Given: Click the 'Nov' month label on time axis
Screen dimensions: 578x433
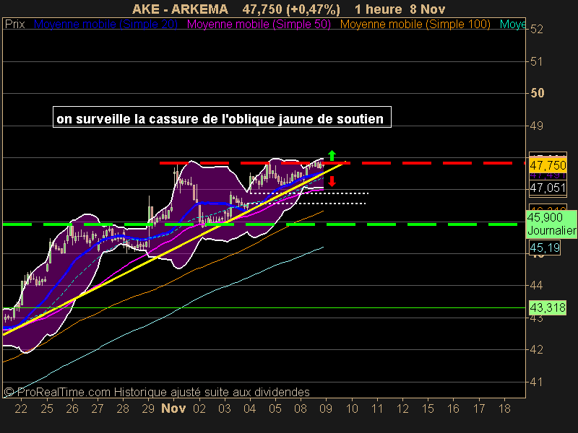Looking at the screenshot, I should pos(173,408).
